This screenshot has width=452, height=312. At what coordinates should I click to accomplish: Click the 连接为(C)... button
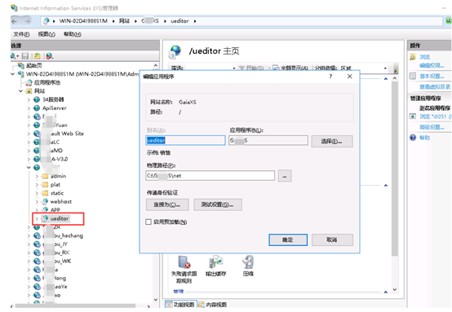point(167,204)
